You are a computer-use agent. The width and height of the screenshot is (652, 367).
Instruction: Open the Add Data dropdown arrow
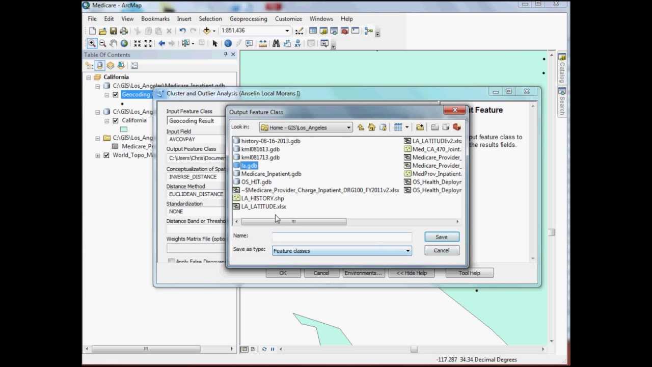pyautogui.click(x=214, y=31)
